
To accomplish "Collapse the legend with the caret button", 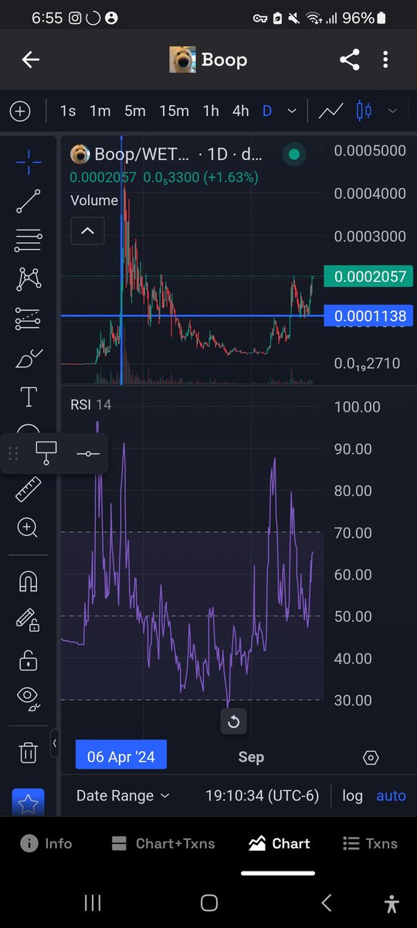I will 88,230.
